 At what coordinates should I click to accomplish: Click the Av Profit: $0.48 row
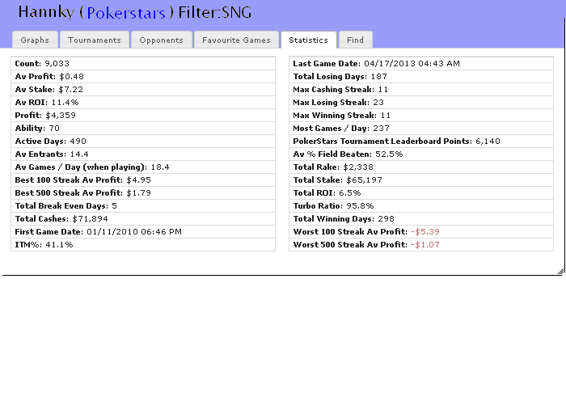pyautogui.click(x=143, y=77)
